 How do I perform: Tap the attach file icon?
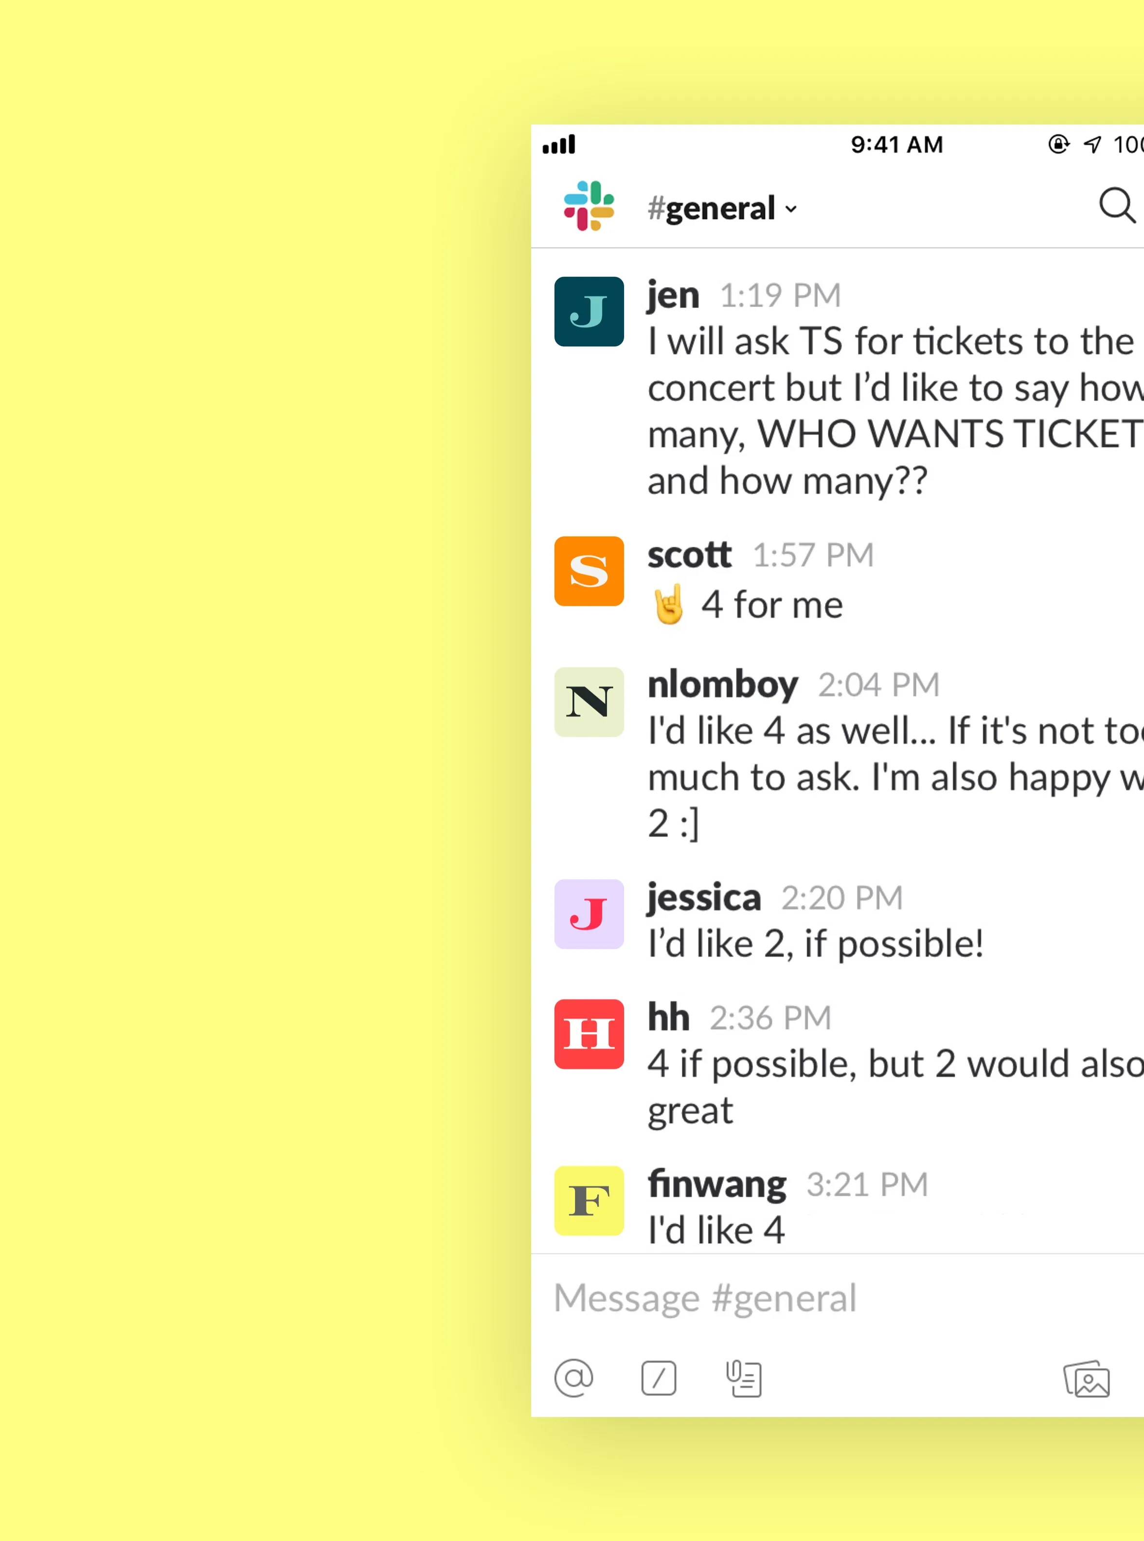pos(744,1378)
